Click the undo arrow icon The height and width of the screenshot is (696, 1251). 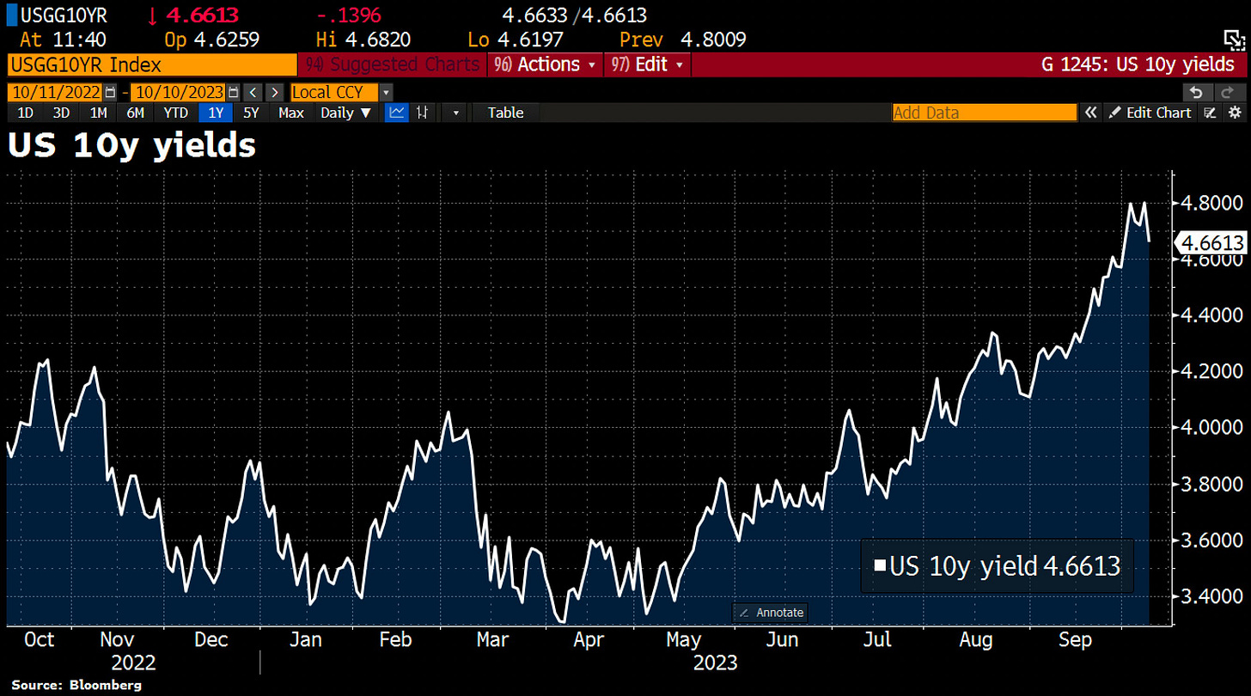1195,93
